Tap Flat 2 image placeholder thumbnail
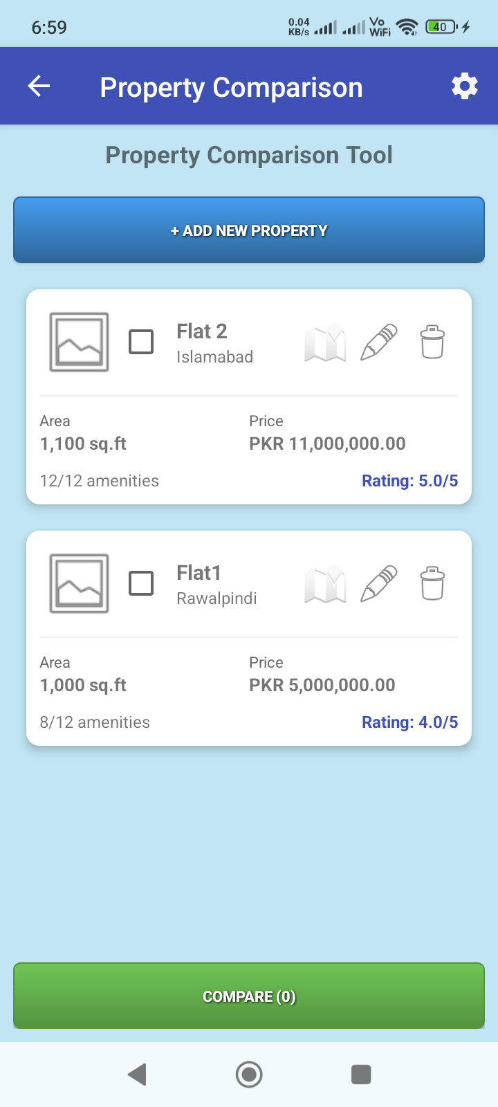The width and height of the screenshot is (498, 1107). pyautogui.click(x=79, y=342)
